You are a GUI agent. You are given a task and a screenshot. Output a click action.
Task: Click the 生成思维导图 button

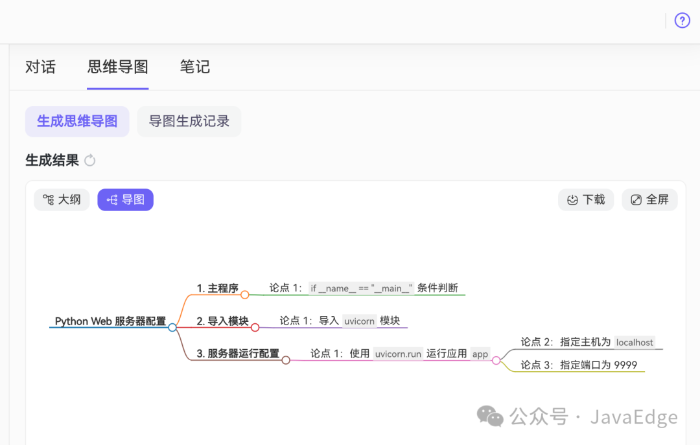pos(76,121)
